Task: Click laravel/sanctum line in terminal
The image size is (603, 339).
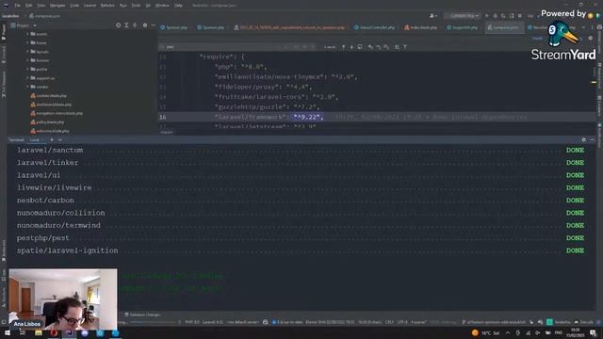Action: [50, 150]
